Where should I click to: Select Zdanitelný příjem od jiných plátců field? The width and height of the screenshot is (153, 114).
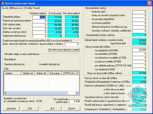pos(39,17)
